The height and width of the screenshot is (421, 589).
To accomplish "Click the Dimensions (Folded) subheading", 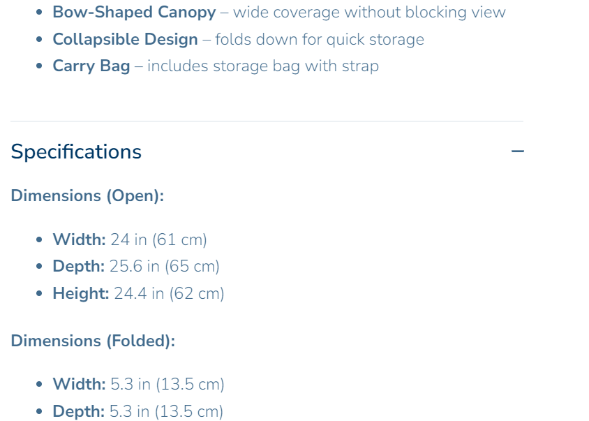I will coord(93,341).
